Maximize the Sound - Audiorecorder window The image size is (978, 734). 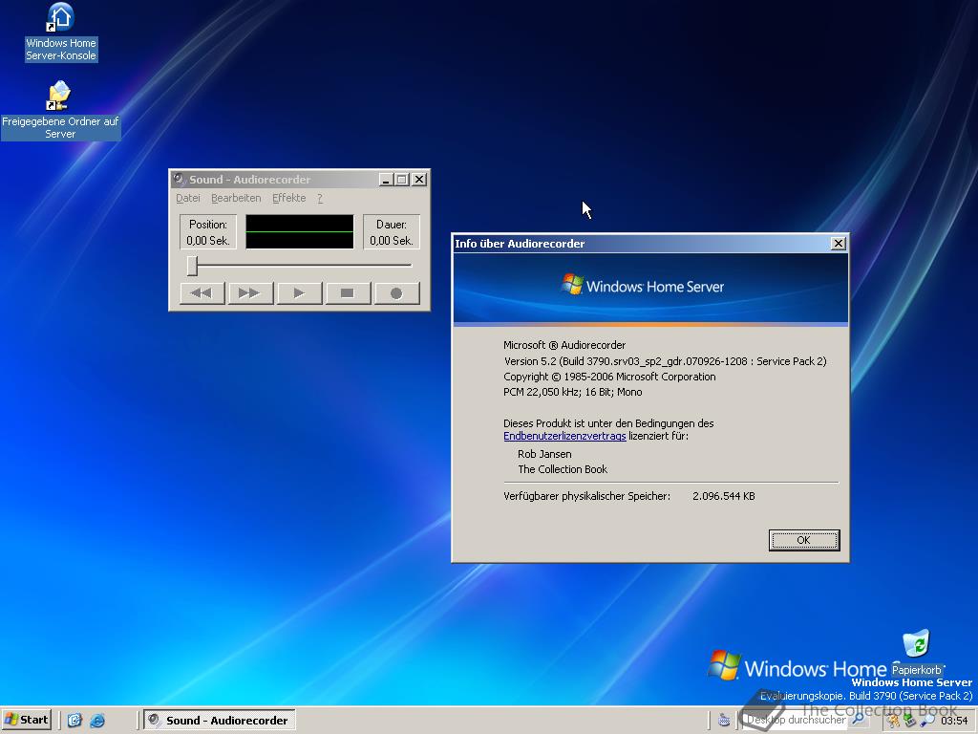click(402, 180)
